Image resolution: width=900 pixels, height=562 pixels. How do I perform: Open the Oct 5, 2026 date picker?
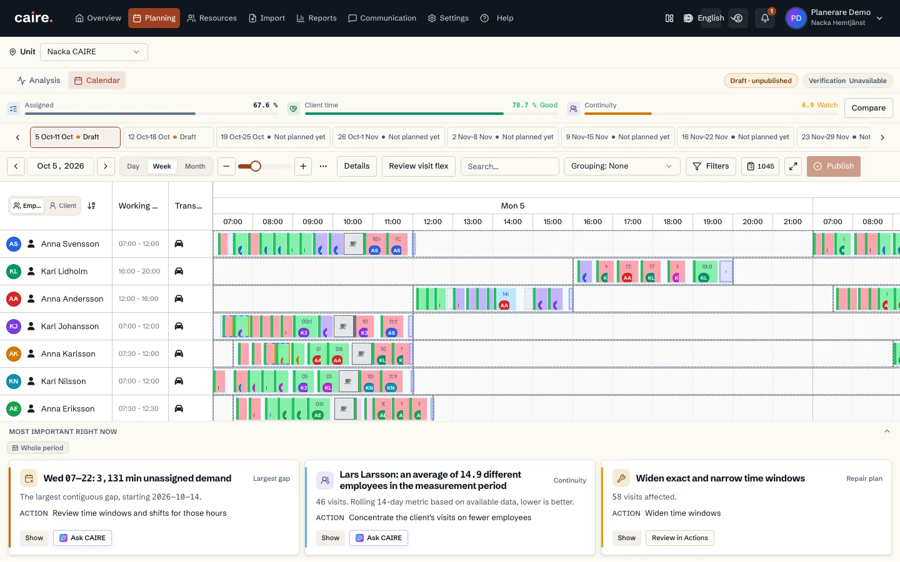pyautogui.click(x=61, y=166)
